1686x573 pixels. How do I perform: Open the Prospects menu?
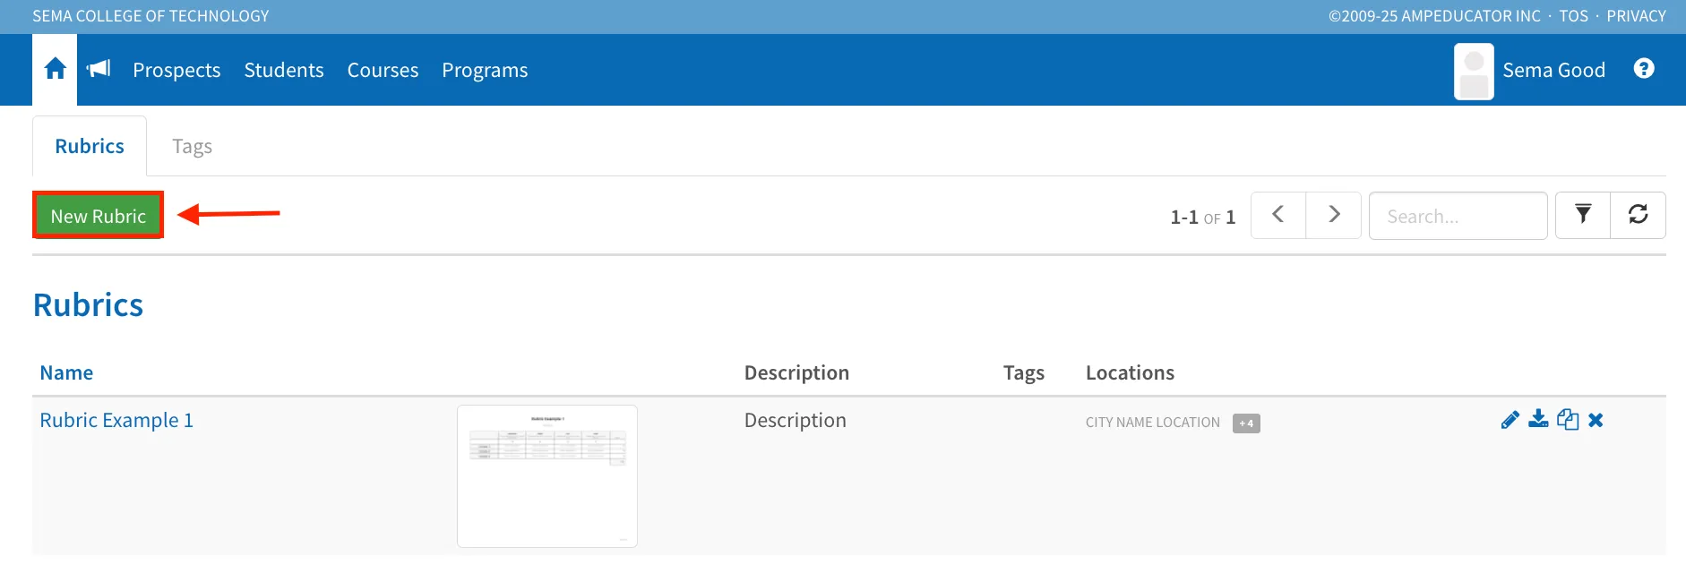coord(176,70)
